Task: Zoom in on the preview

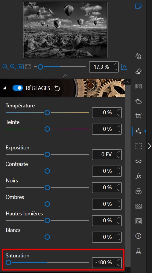Action: pyautogui.click(x=13, y=67)
